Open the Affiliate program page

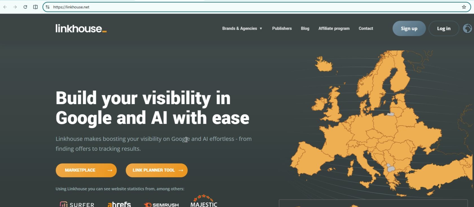pyautogui.click(x=334, y=29)
